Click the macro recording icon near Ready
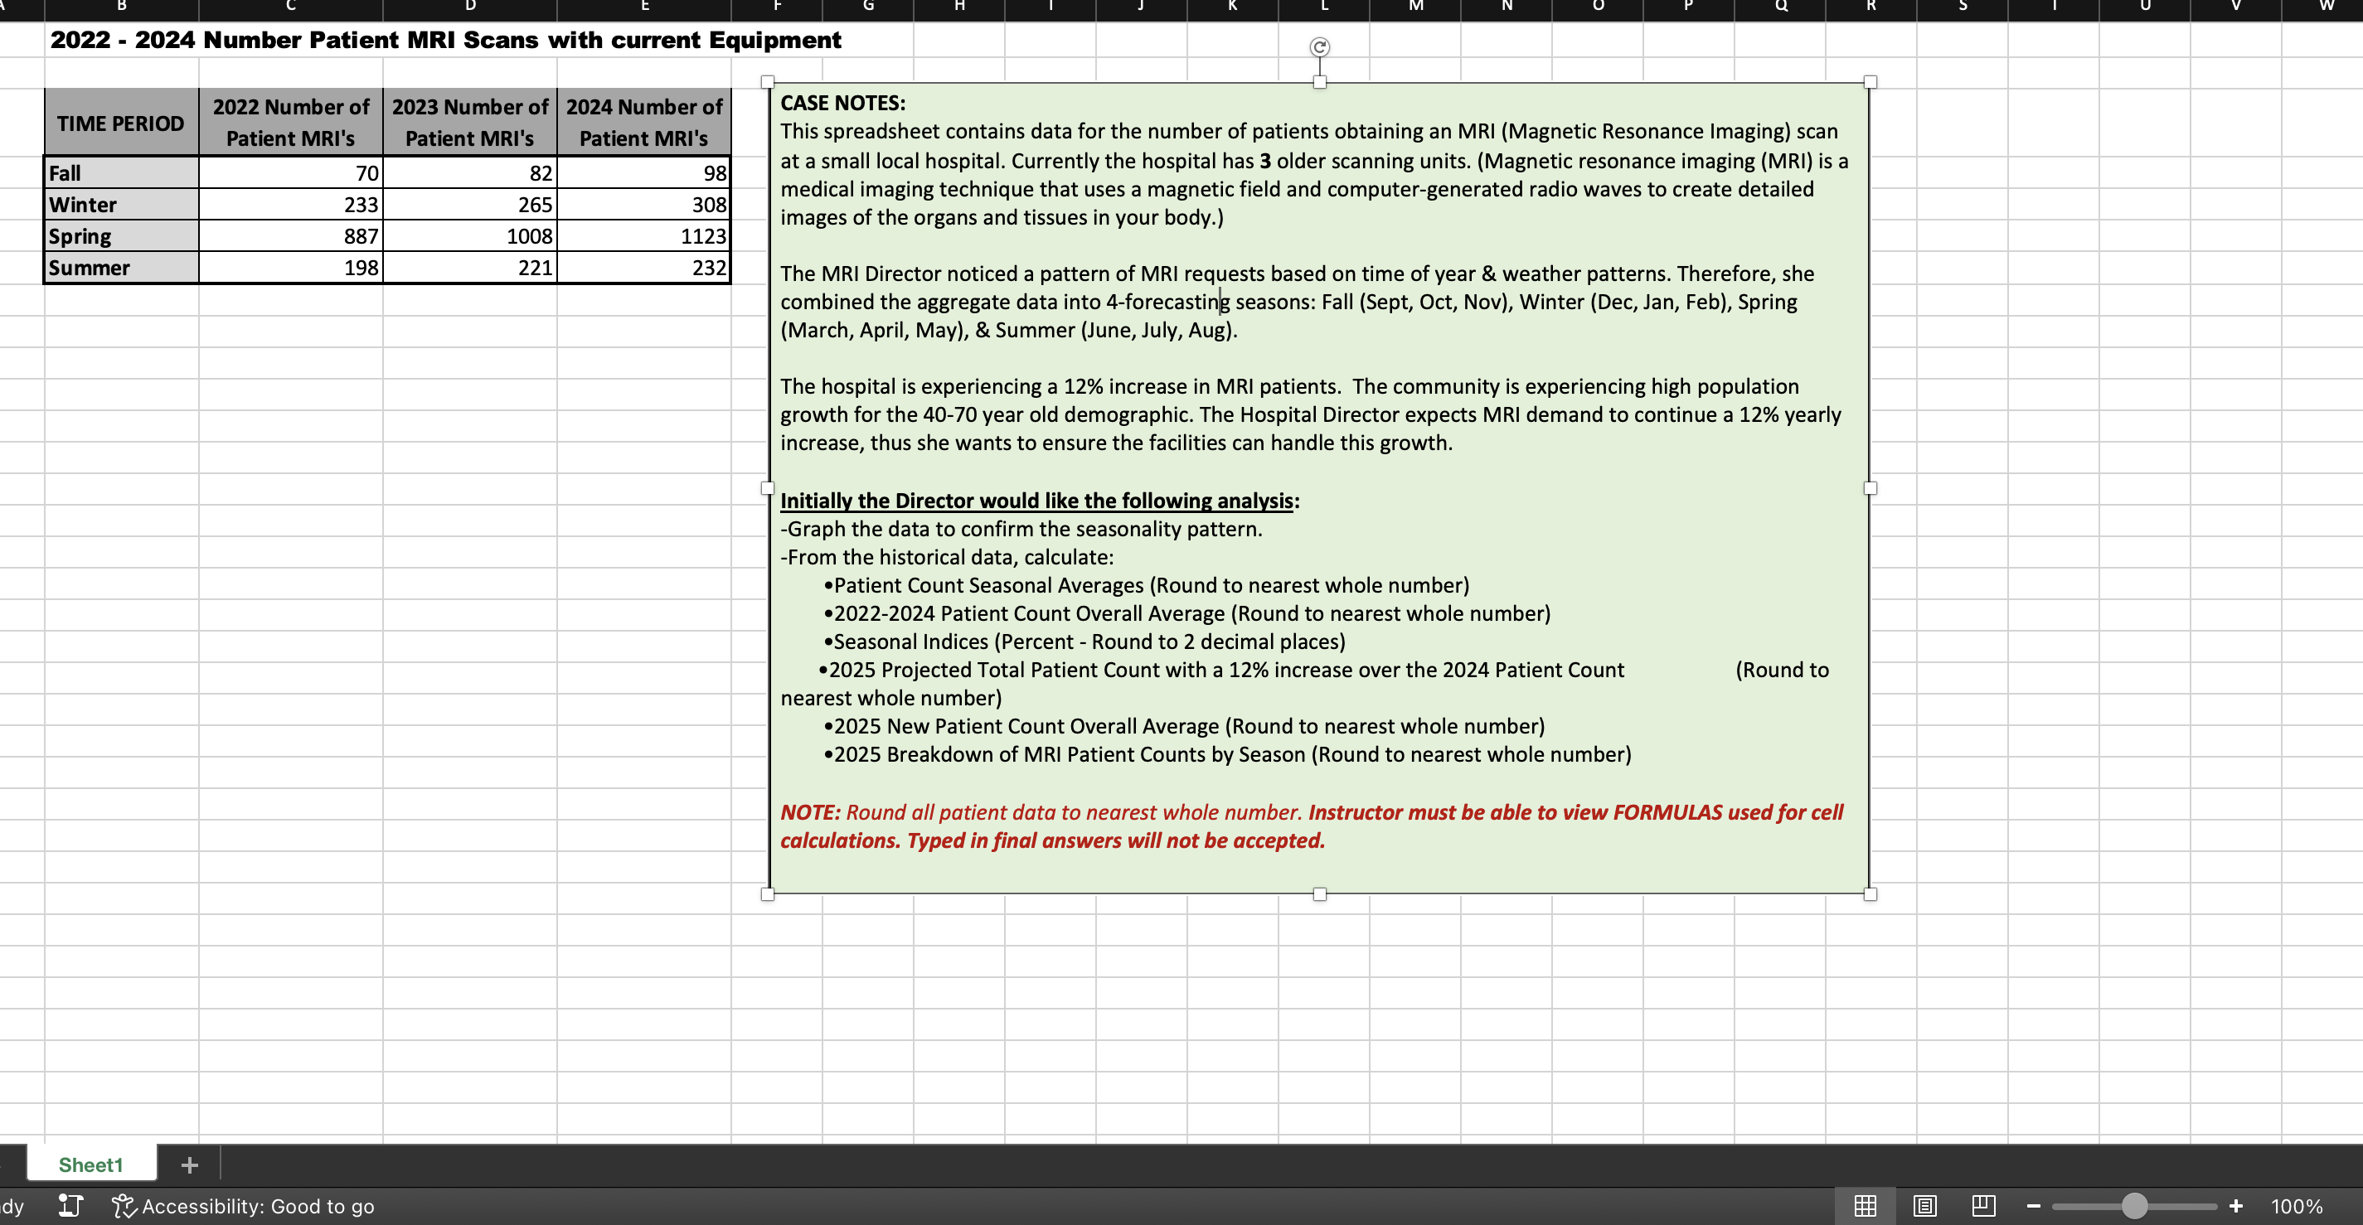The height and width of the screenshot is (1225, 2363). point(69,1206)
